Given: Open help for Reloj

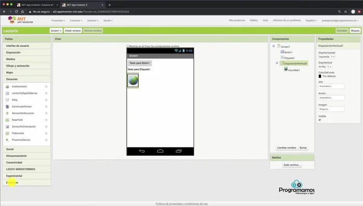Looking at the screenshot, I should pyautogui.click(x=46, y=100).
